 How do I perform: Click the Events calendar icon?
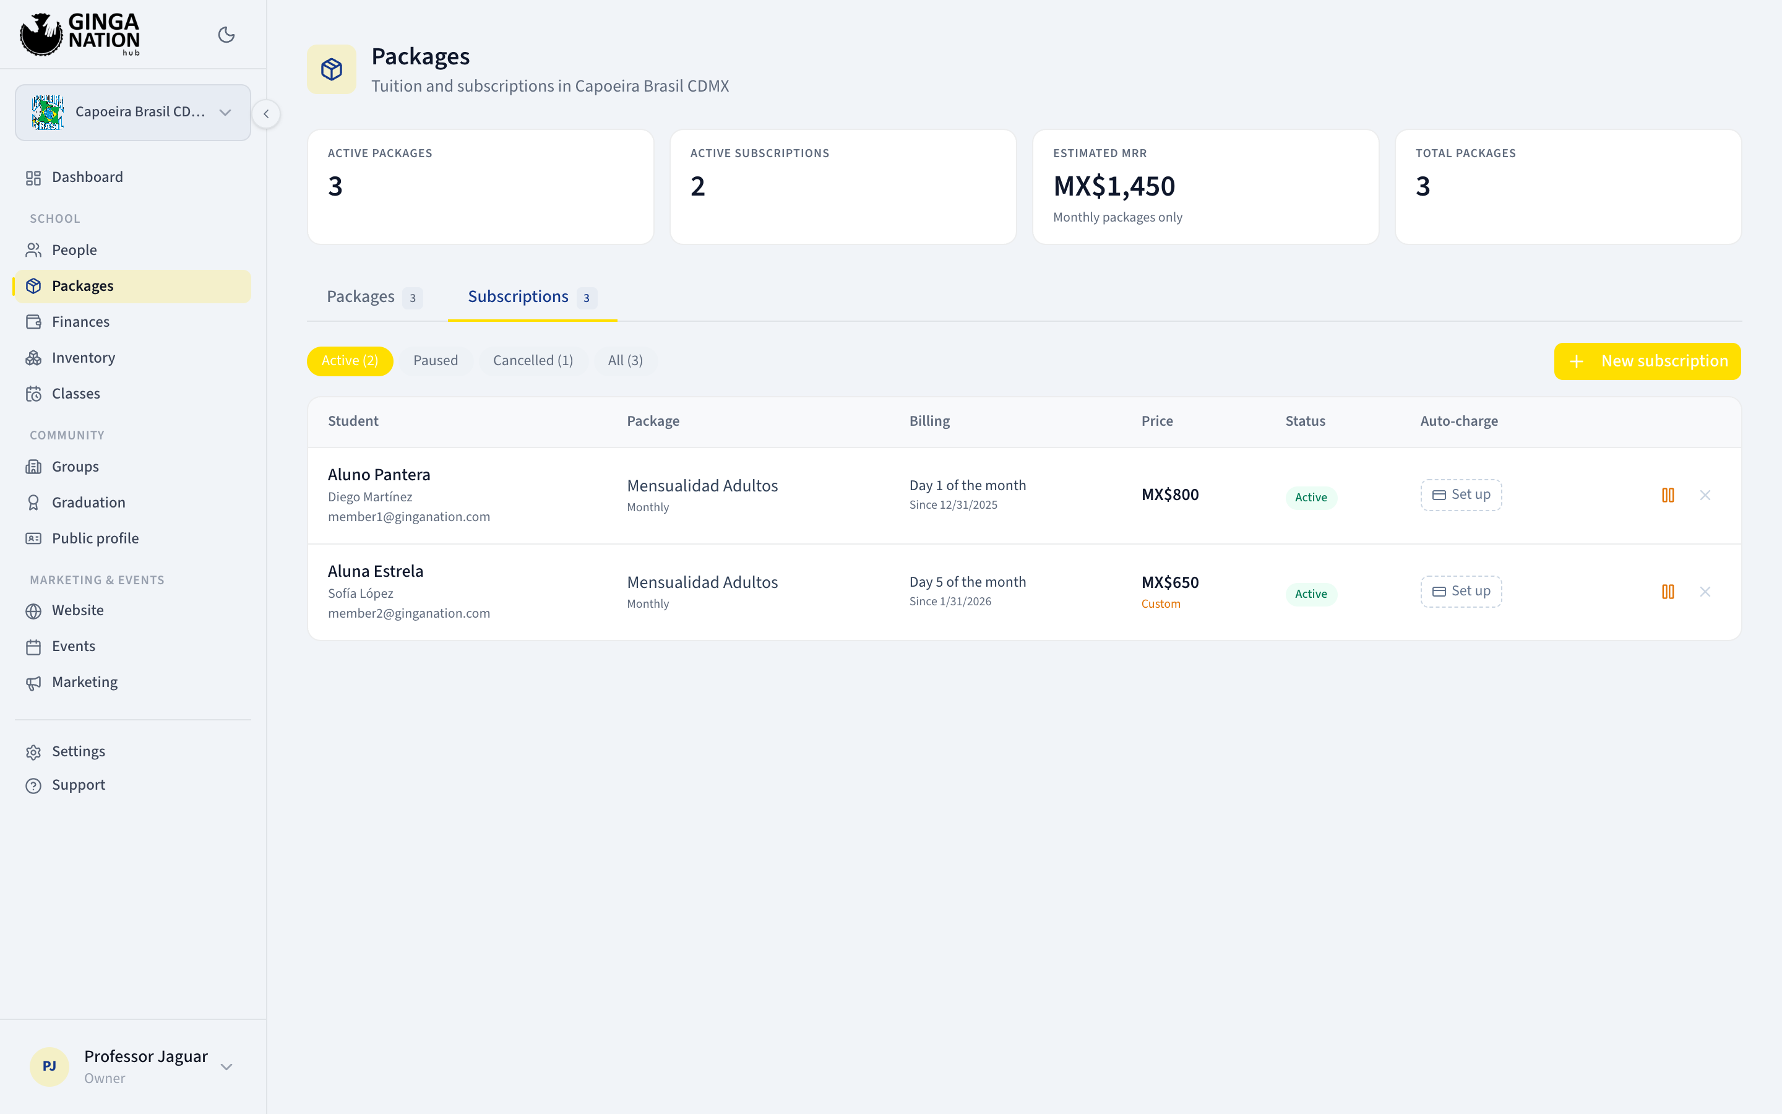pyautogui.click(x=34, y=647)
